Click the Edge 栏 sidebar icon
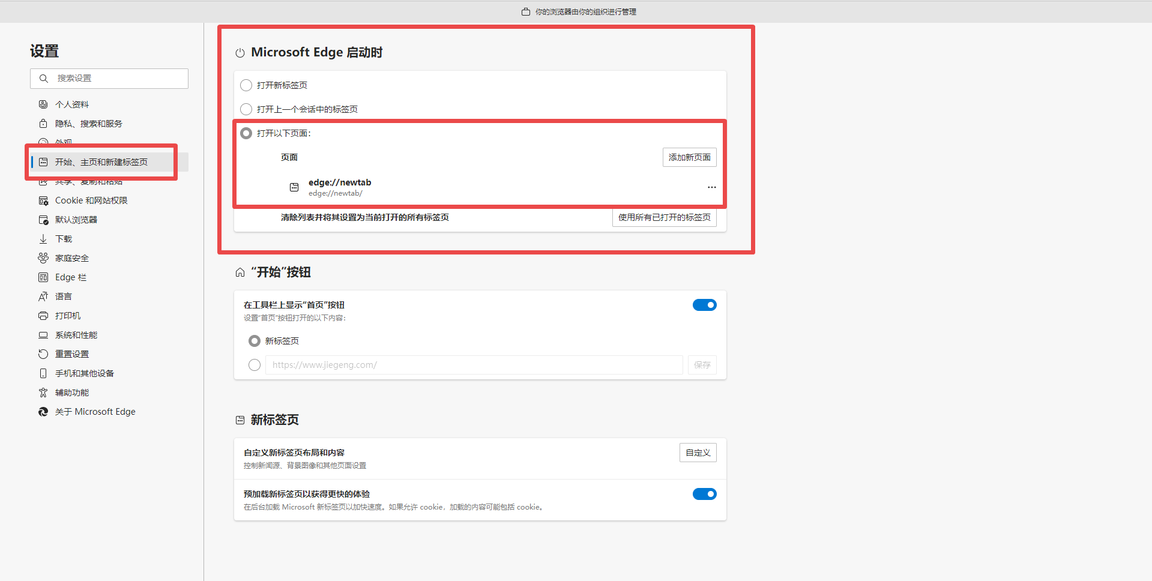The image size is (1152, 581). point(43,277)
